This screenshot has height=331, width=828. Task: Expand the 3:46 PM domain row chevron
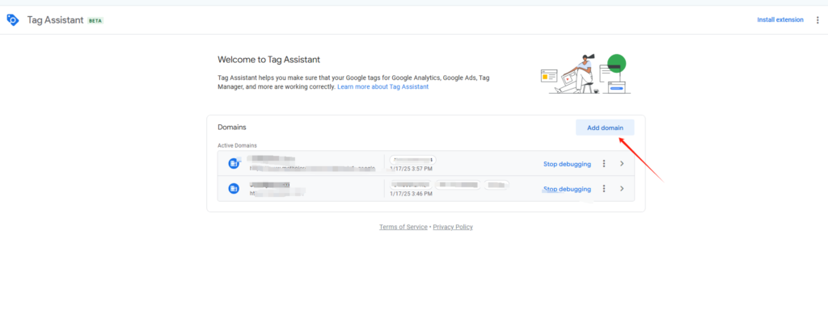622,189
